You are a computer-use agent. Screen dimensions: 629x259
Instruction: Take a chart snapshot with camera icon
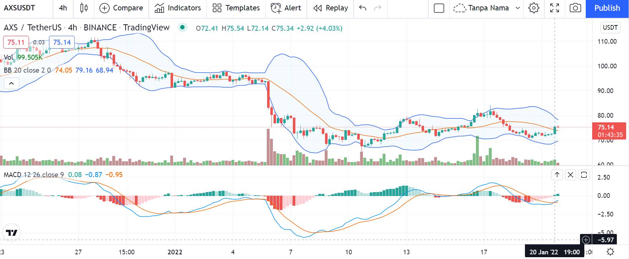coord(575,8)
